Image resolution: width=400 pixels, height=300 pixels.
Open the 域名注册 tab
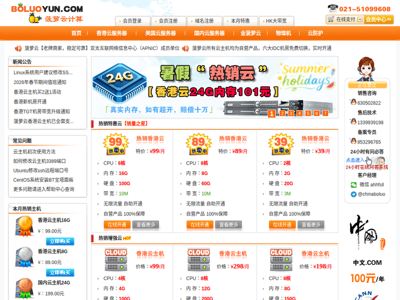(204, 21)
